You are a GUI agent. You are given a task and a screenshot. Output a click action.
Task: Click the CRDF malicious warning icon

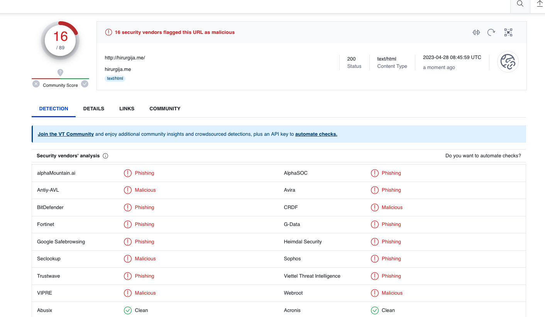pyautogui.click(x=375, y=207)
